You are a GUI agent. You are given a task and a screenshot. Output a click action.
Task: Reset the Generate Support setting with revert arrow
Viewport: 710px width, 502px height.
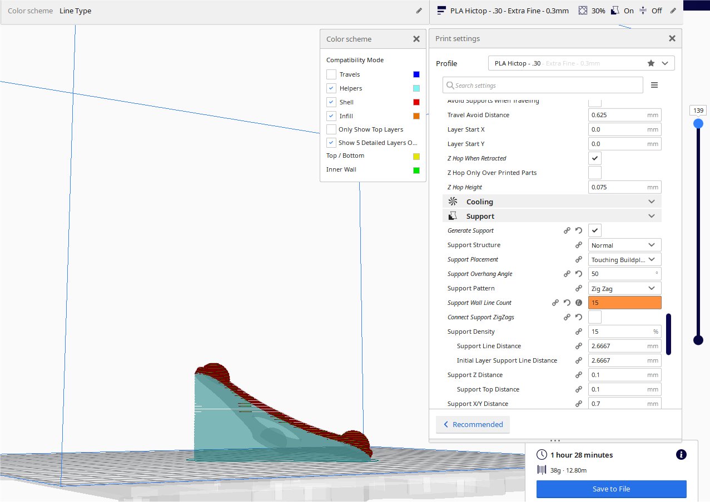pyautogui.click(x=578, y=230)
